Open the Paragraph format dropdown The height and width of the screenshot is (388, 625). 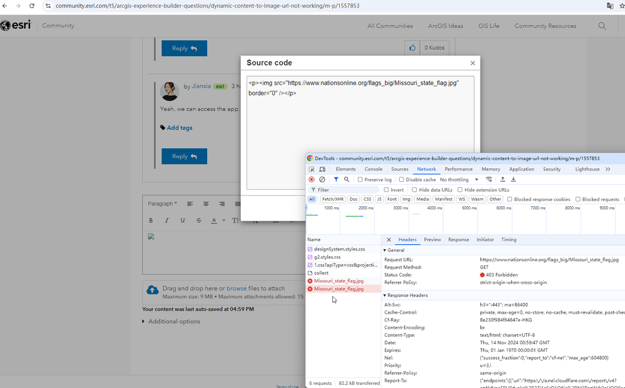162,204
